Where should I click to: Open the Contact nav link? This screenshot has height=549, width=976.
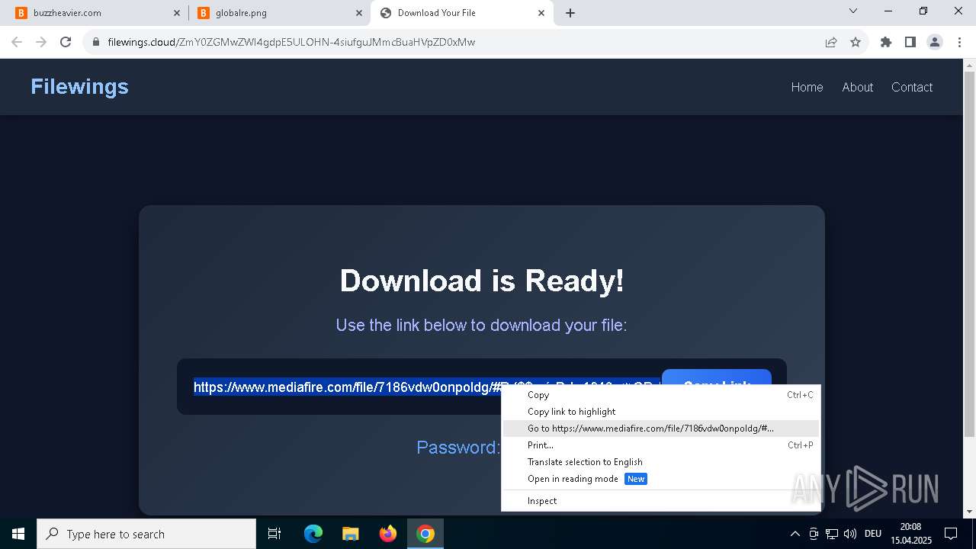pyautogui.click(x=912, y=87)
